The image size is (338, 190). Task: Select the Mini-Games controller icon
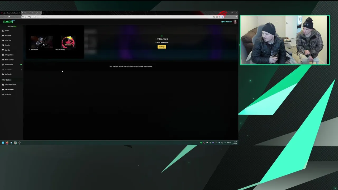(3, 60)
